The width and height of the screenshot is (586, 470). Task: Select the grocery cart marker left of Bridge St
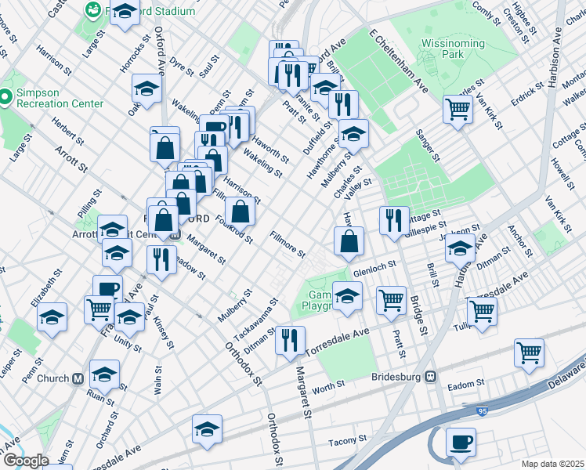[x=391, y=304]
